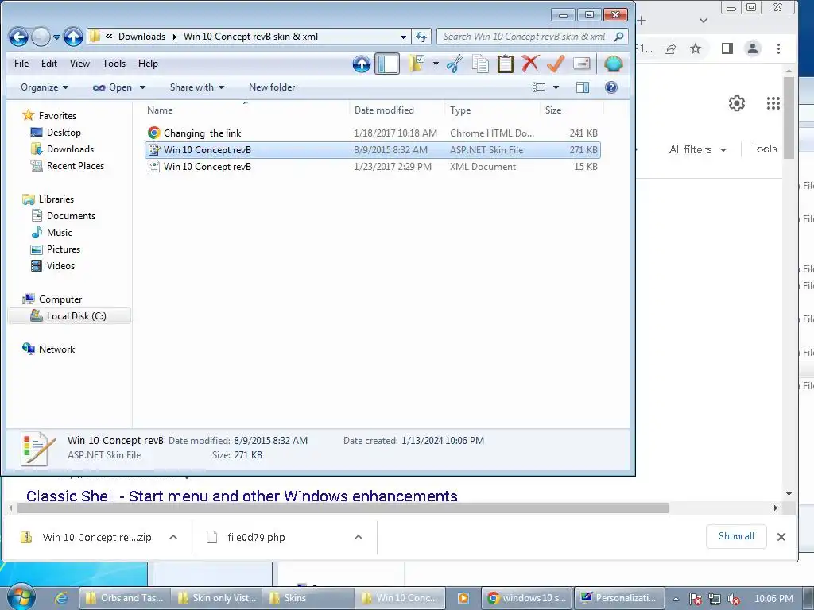Click Tools on the Google results page
This screenshot has width=814, height=610.
(764, 149)
